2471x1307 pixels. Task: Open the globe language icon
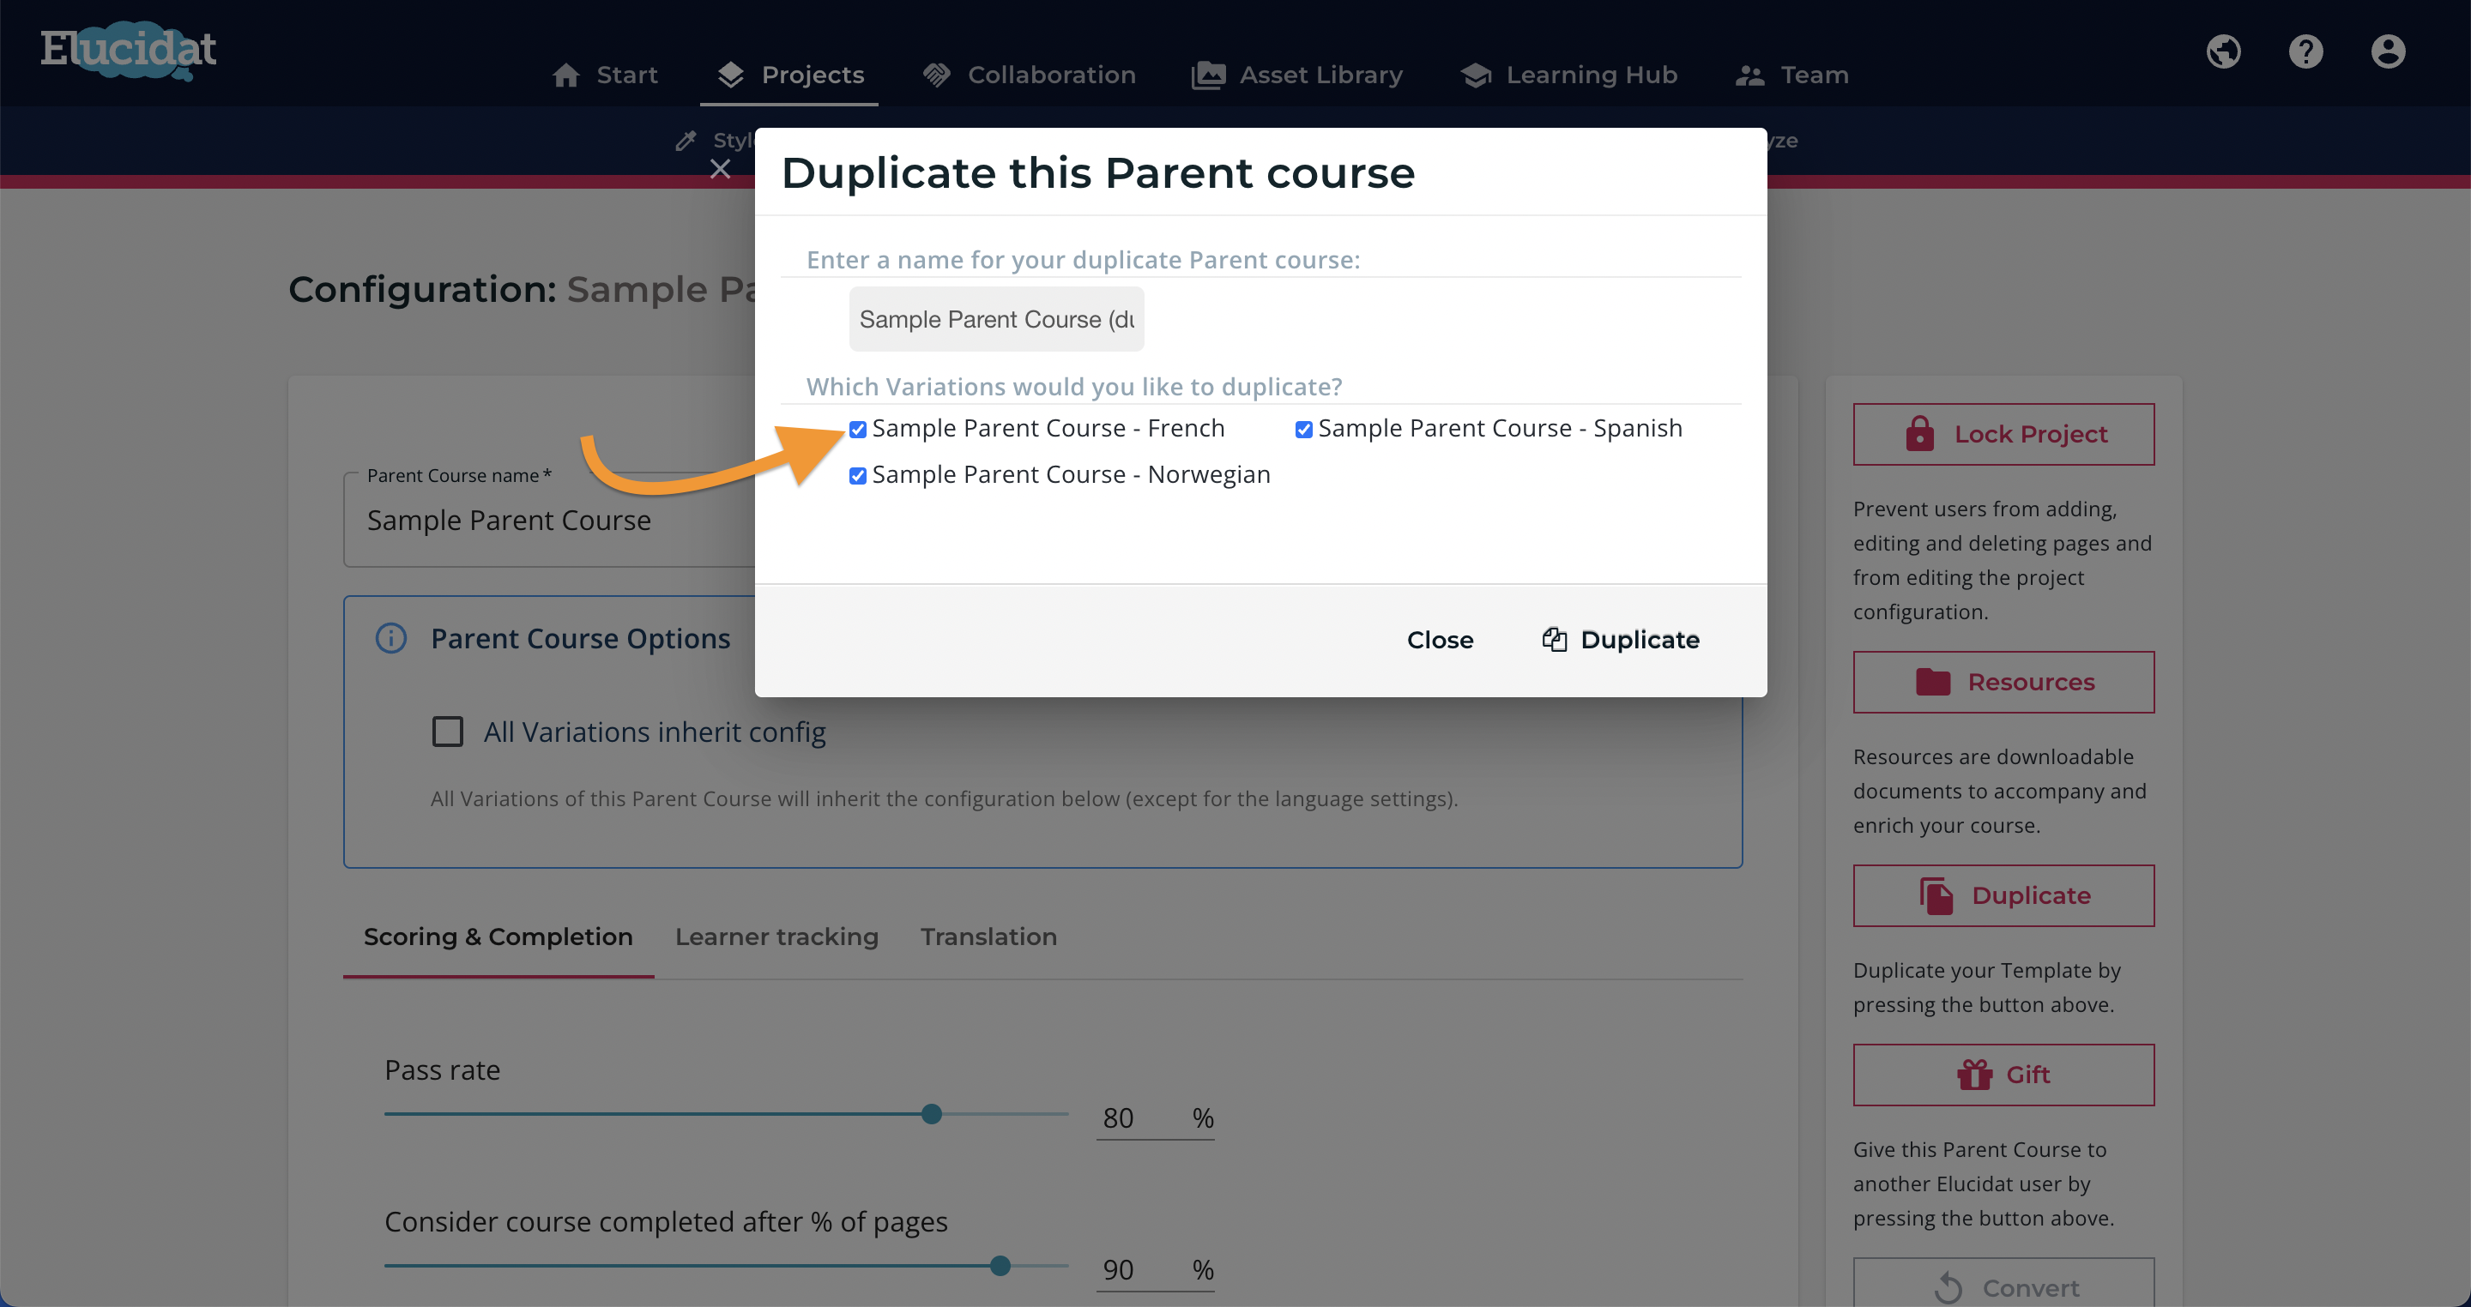[x=2224, y=51]
